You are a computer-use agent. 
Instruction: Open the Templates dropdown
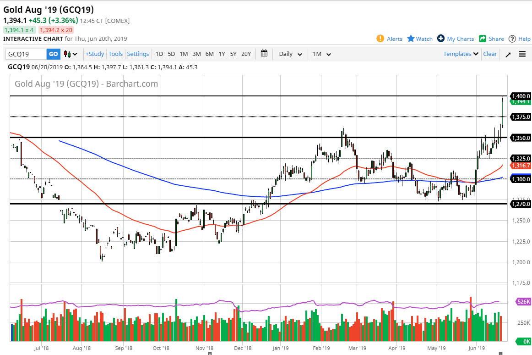point(461,54)
